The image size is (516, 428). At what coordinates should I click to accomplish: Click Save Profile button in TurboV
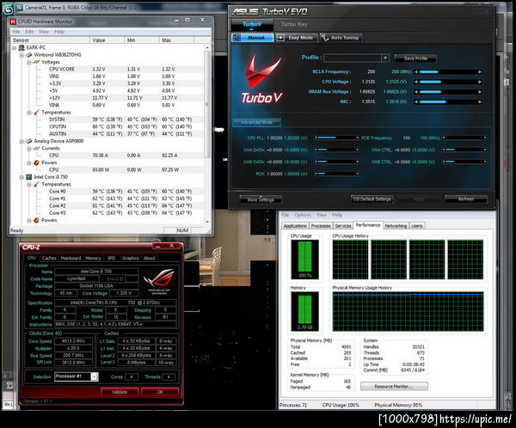(415, 58)
